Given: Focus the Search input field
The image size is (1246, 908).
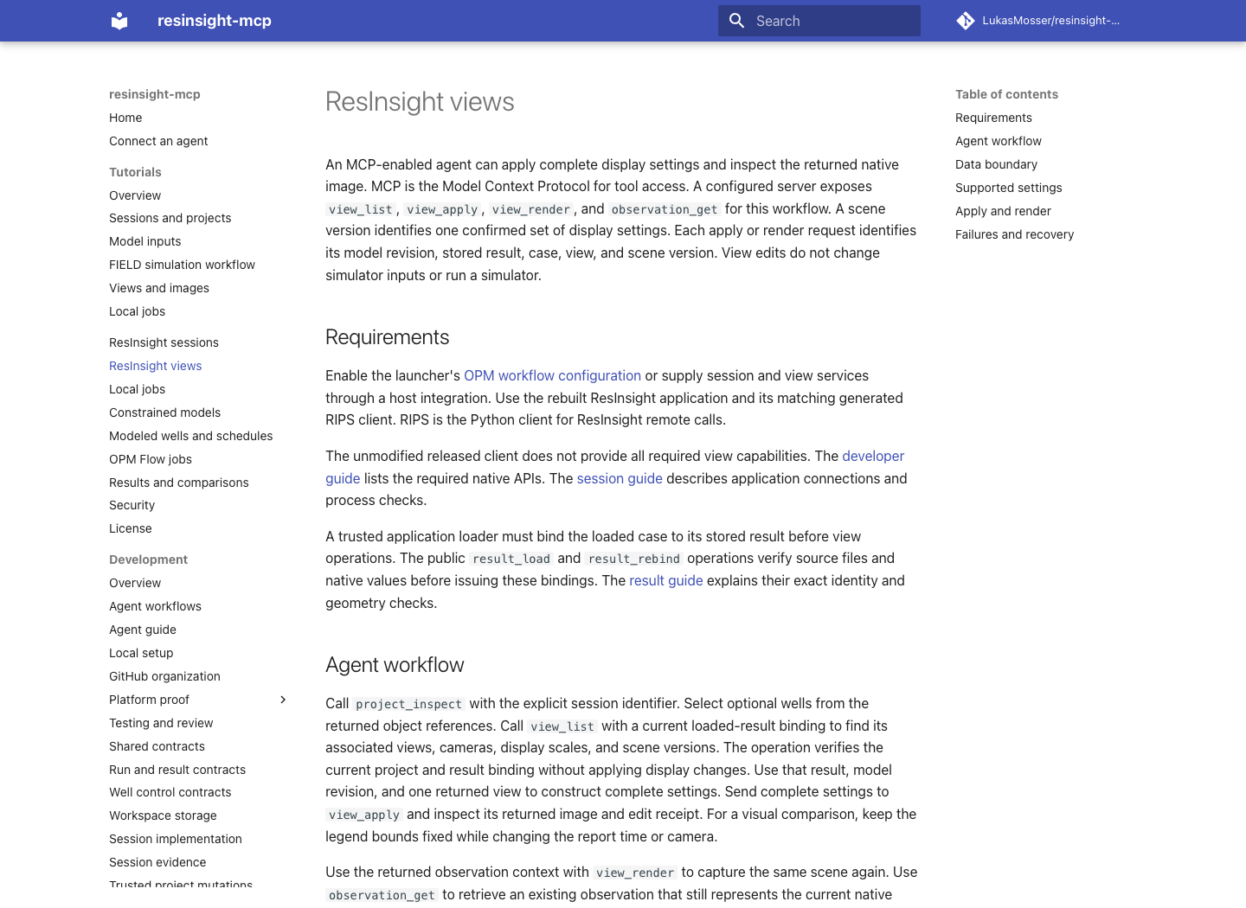Looking at the screenshot, I should tap(819, 21).
